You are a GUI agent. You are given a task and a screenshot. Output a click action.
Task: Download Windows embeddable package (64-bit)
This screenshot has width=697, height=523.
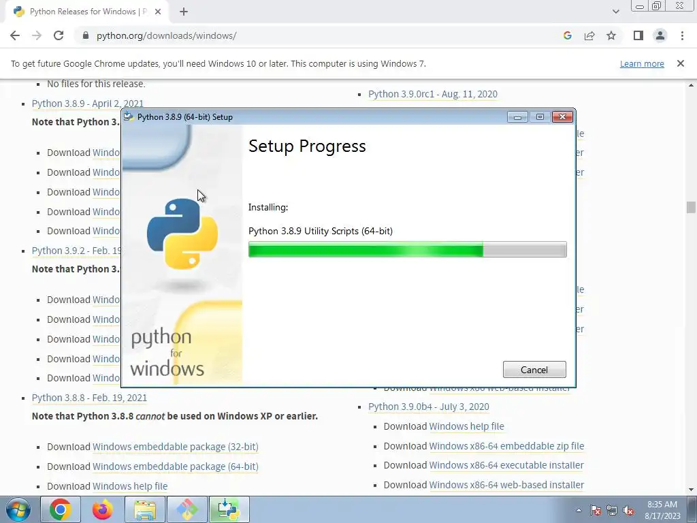point(175,466)
